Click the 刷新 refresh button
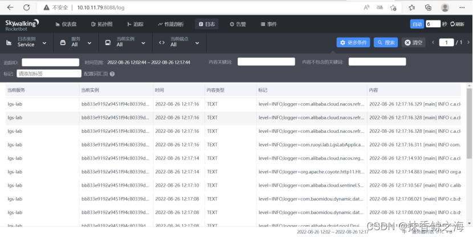The width and height of the screenshot is (473, 237). 457,24
